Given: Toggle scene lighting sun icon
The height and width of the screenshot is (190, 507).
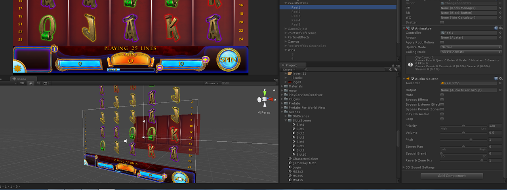Looking at the screenshot, I should 30,83.
